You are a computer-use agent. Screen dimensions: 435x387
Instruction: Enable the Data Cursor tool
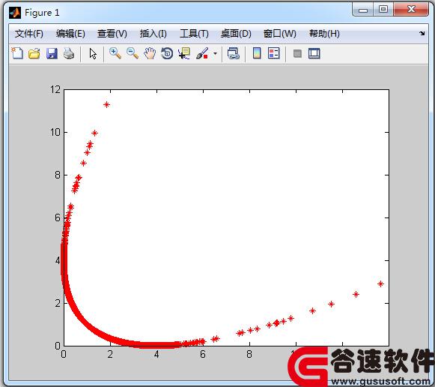(184, 53)
